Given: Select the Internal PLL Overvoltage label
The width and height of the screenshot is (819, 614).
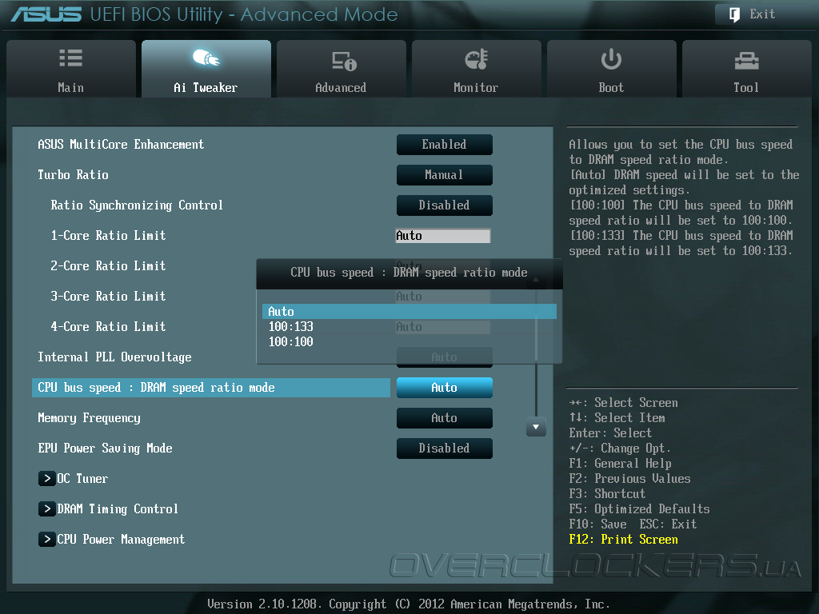Looking at the screenshot, I should 114,357.
